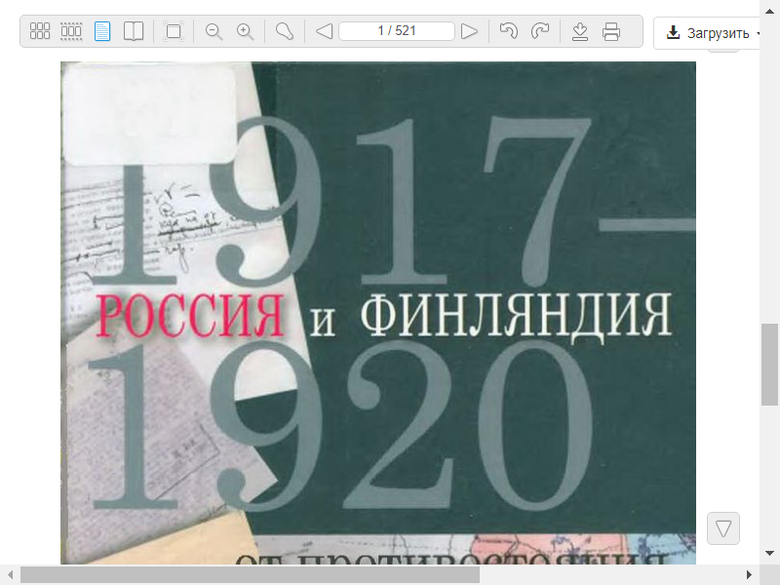Download the document from viewer toolbar
This screenshot has height=585, width=780.
click(580, 31)
